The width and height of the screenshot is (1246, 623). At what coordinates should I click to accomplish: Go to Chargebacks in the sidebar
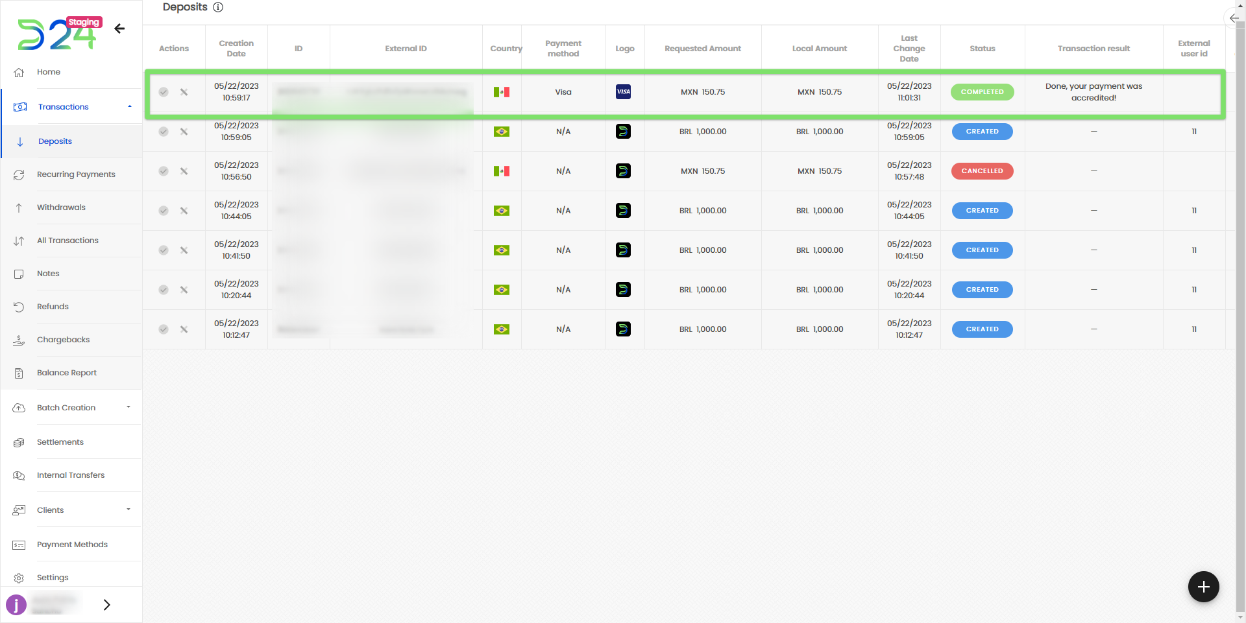(x=63, y=340)
